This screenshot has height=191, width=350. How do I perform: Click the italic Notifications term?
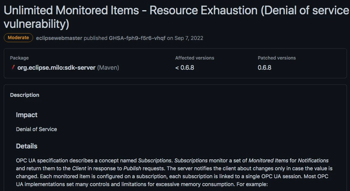tap(313, 160)
